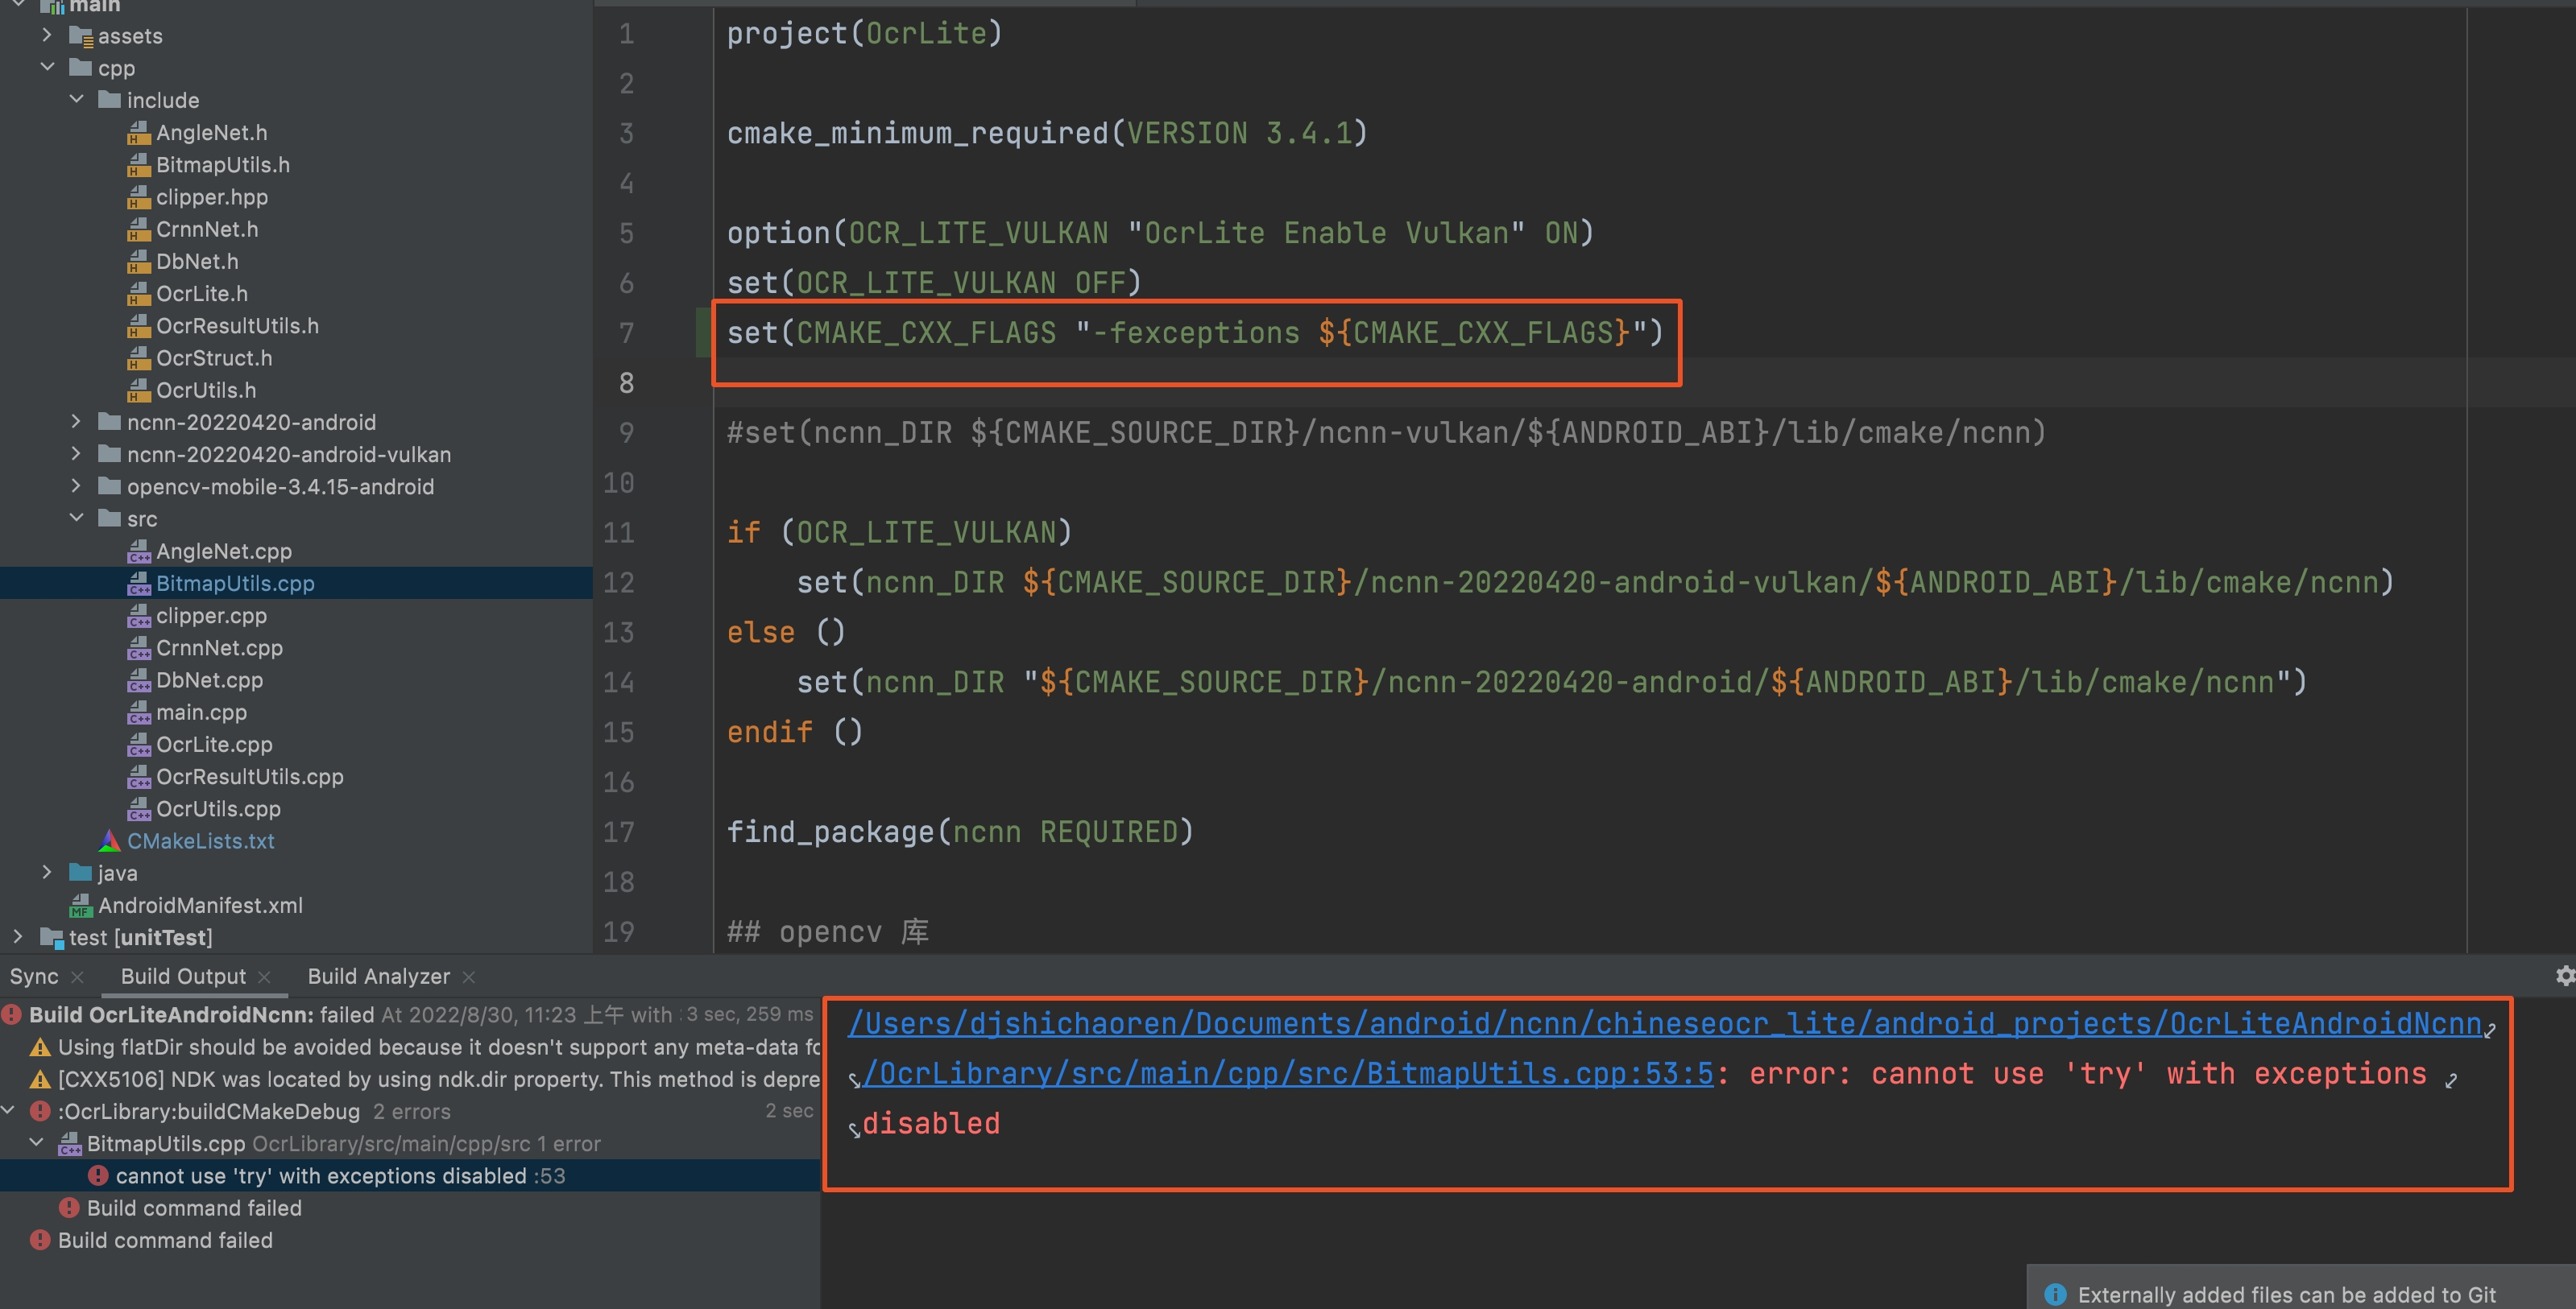Click line number 8 in the gutter
Image resolution: width=2576 pixels, height=1309 pixels.
626,382
